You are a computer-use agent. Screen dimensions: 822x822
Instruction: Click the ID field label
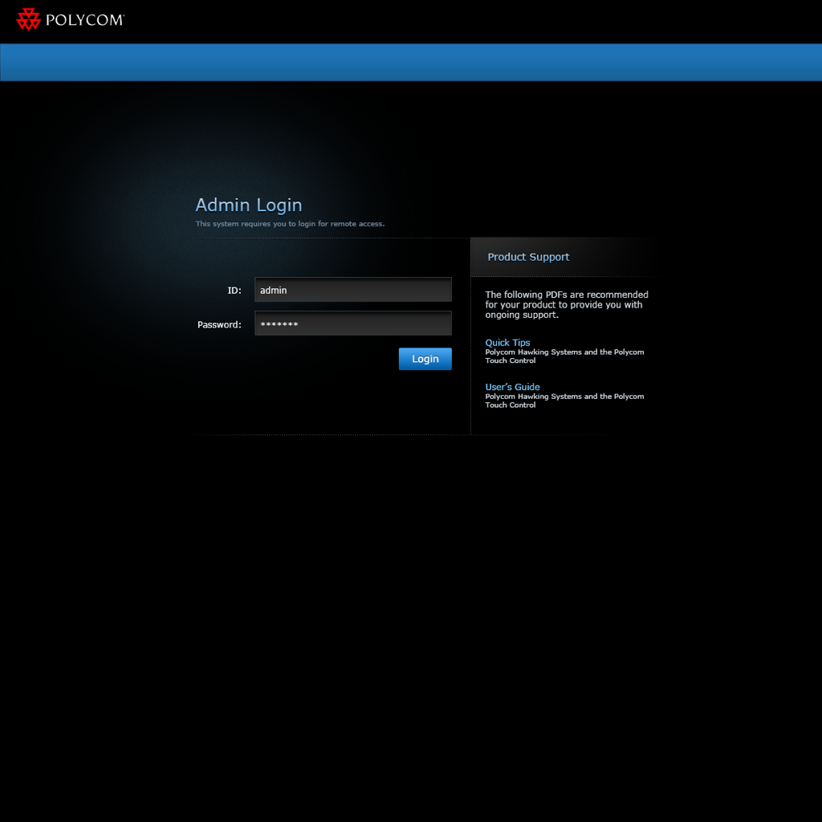point(234,290)
